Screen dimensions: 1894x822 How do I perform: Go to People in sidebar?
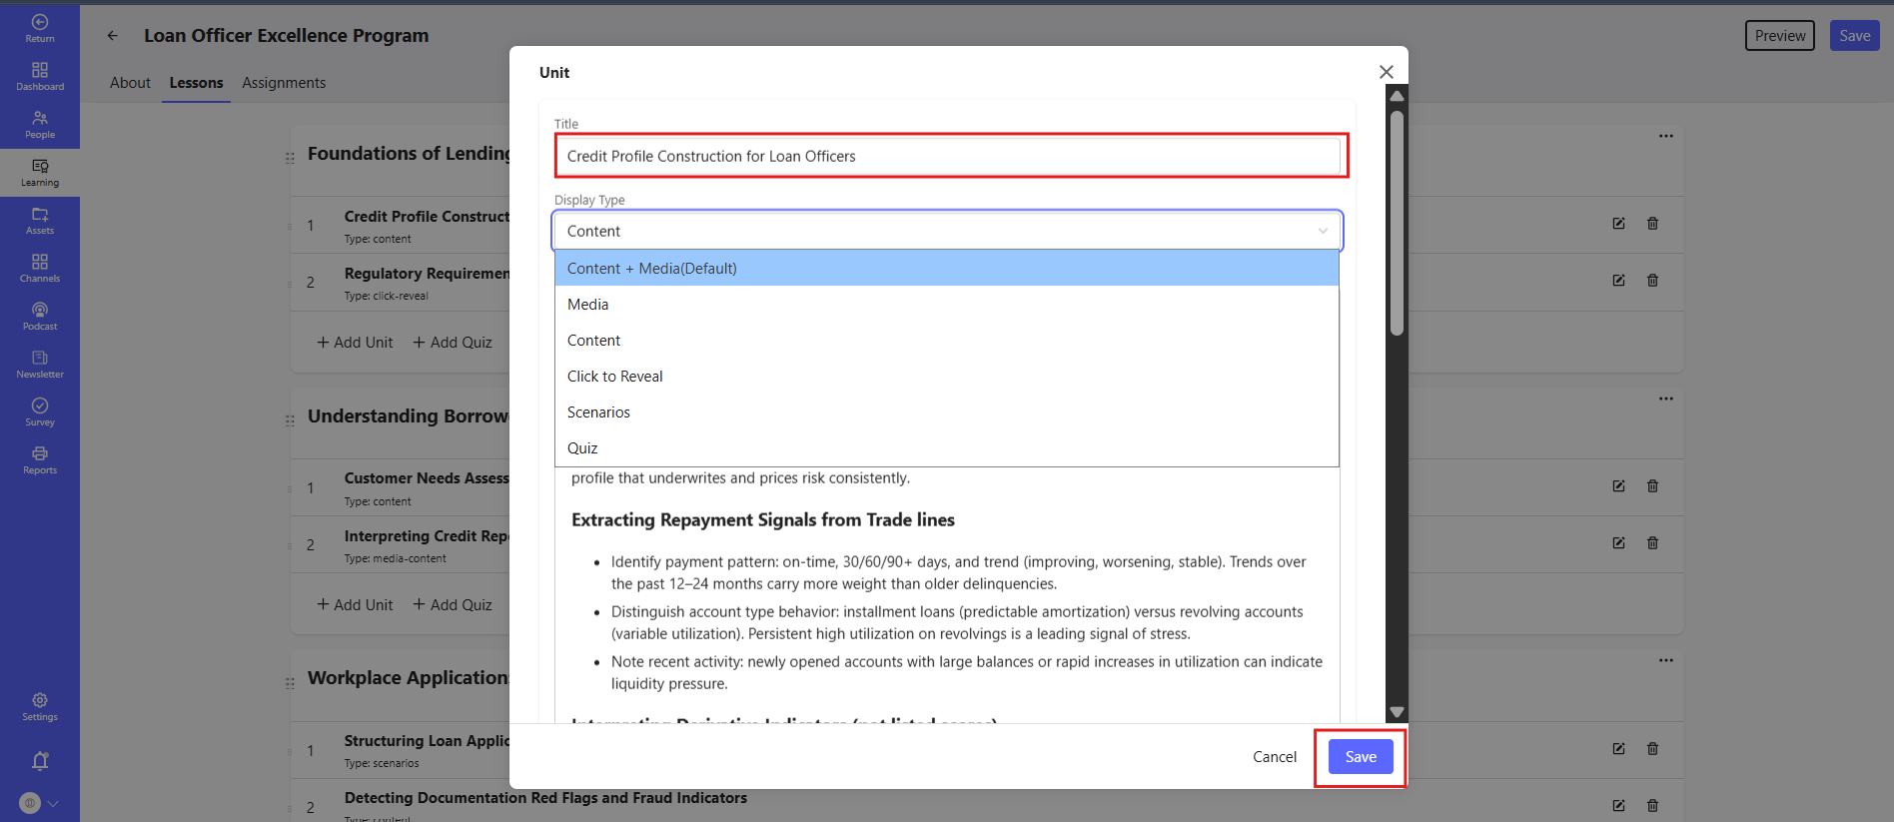pos(40,125)
